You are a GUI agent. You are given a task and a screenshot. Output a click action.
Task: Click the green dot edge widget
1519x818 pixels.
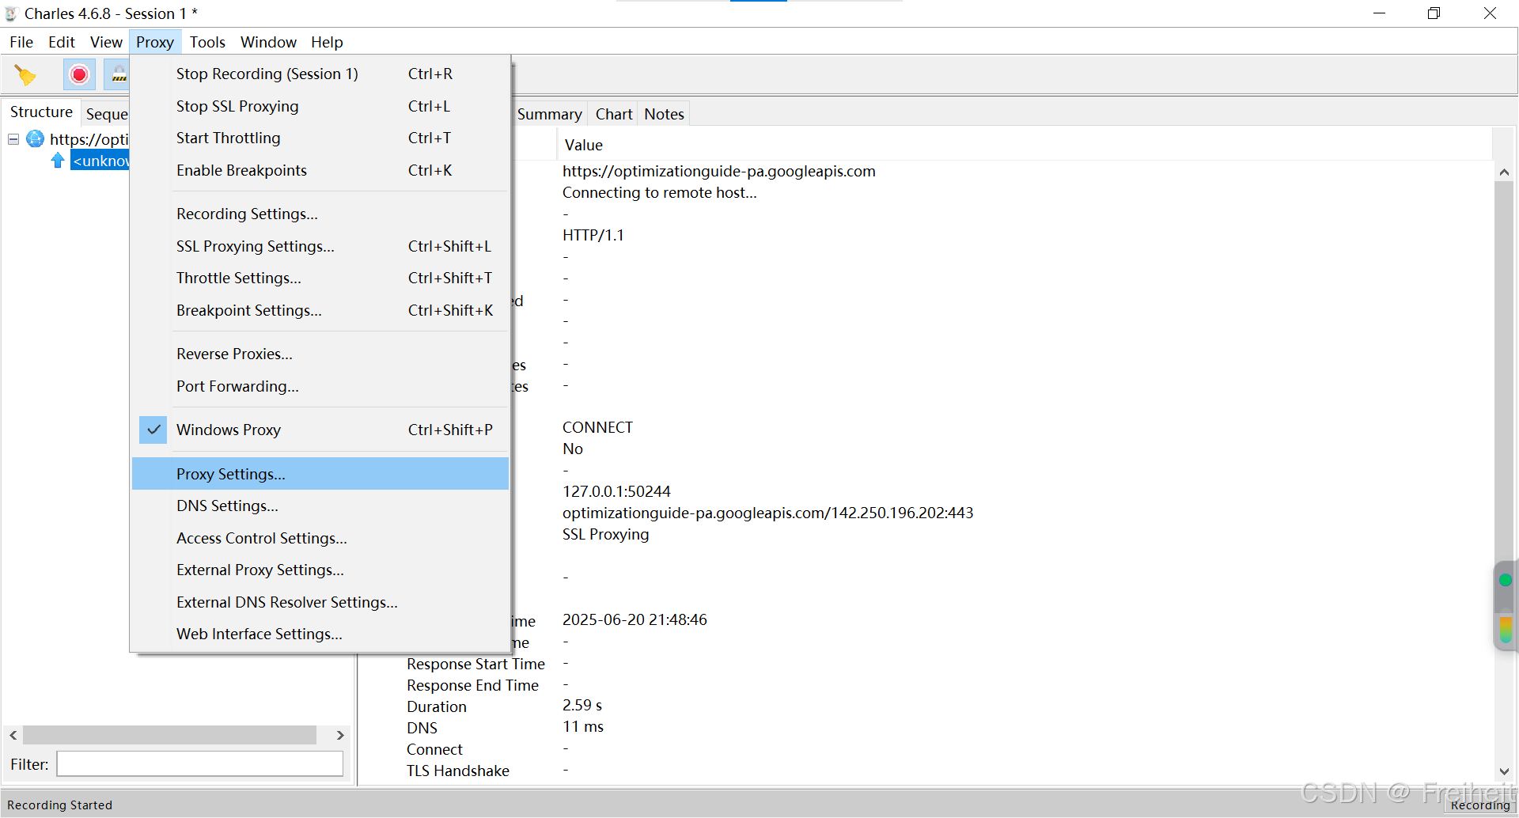tap(1506, 580)
